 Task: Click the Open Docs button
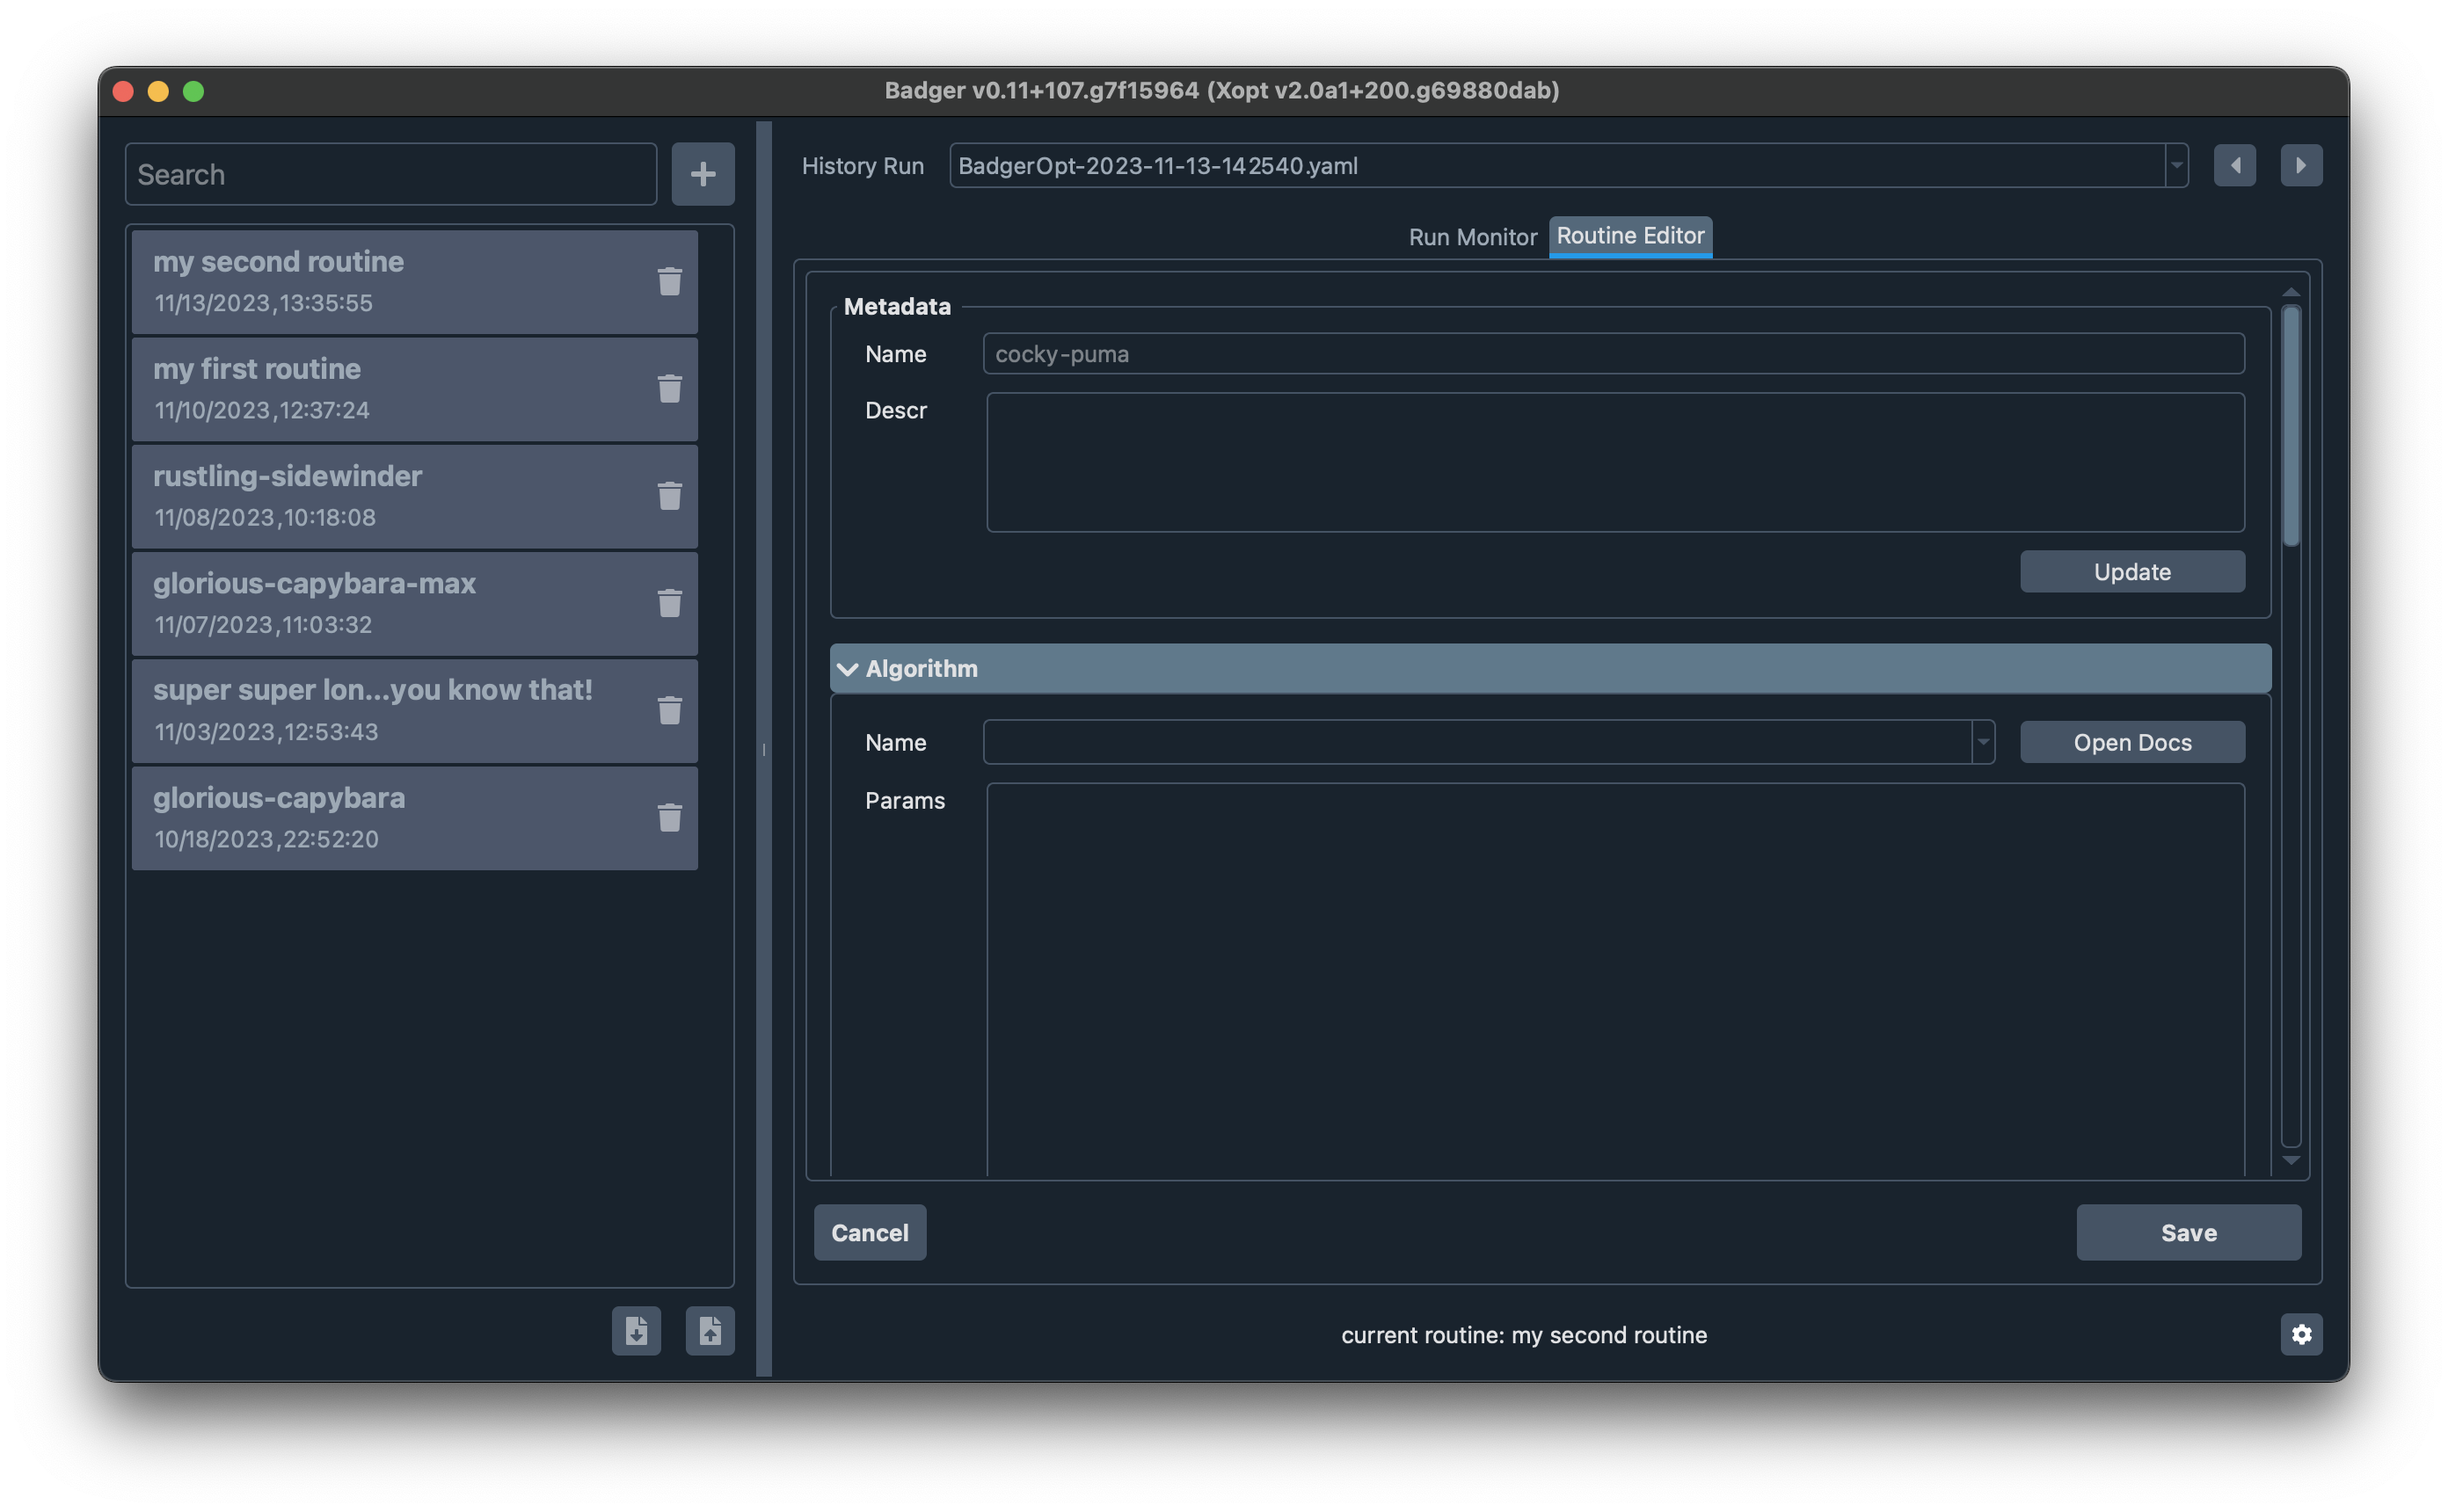[2132, 742]
